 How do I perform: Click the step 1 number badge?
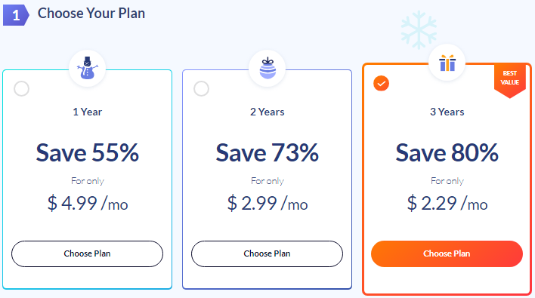16,15
